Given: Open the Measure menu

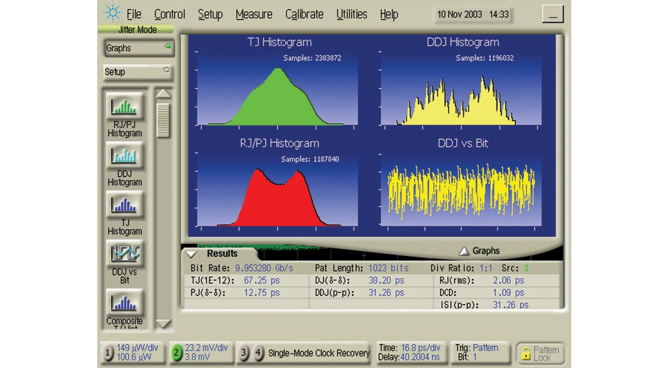Looking at the screenshot, I should point(254,15).
